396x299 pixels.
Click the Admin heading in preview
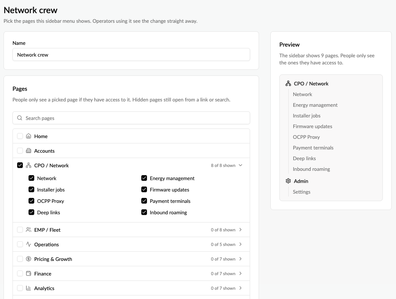click(301, 181)
